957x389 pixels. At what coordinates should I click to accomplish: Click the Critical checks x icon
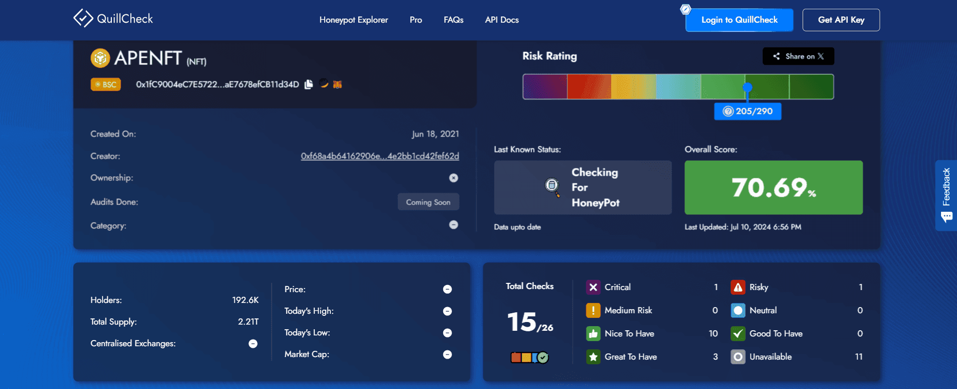593,287
